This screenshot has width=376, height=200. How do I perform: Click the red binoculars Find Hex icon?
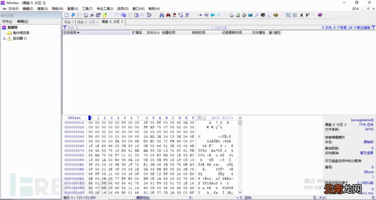[x=168, y=15]
